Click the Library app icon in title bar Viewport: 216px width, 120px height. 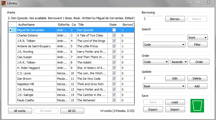pos(4,3)
